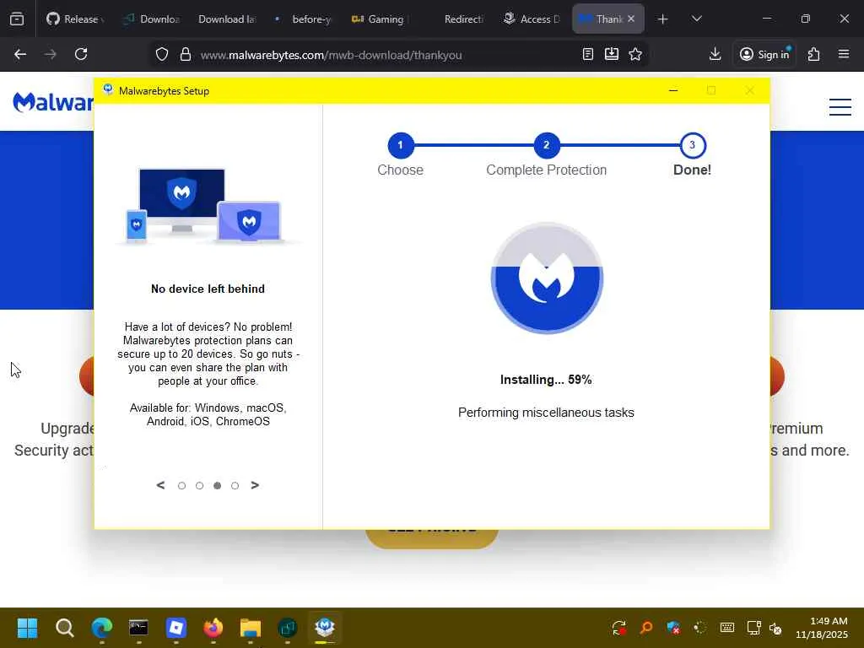
Task: Click step 2 Complete Protection circle
Action: (x=547, y=145)
